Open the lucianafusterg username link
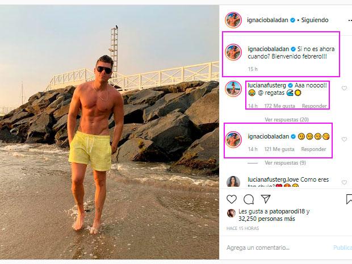The image size is (352, 264). 267,85
